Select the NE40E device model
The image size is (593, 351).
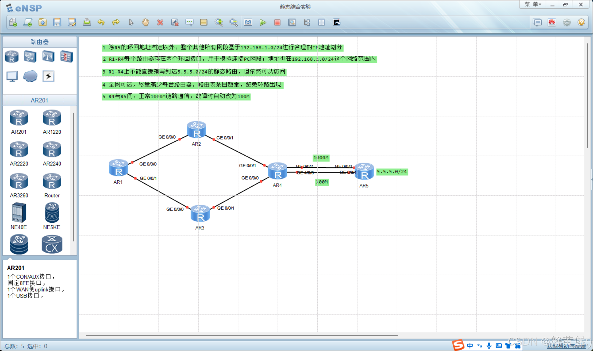point(19,213)
